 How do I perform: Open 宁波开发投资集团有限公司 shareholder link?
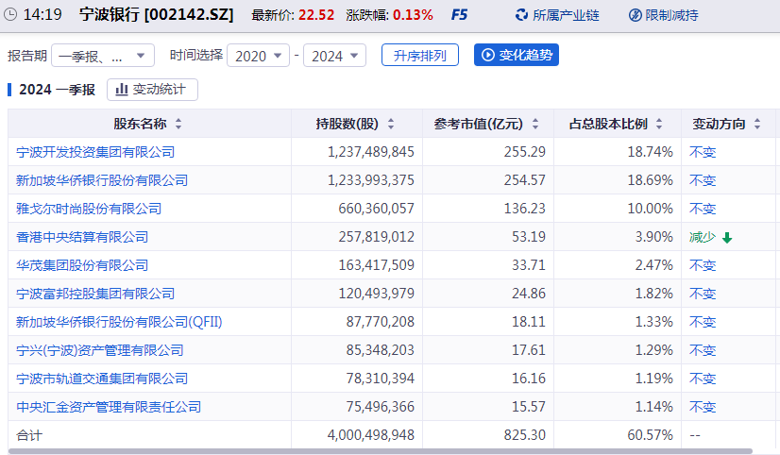tap(95, 152)
